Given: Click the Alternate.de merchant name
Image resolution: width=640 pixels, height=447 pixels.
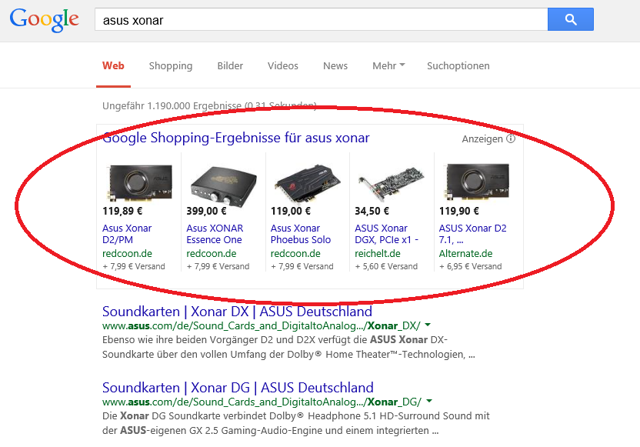Looking at the screenshot, I should [x=465, y=253].
